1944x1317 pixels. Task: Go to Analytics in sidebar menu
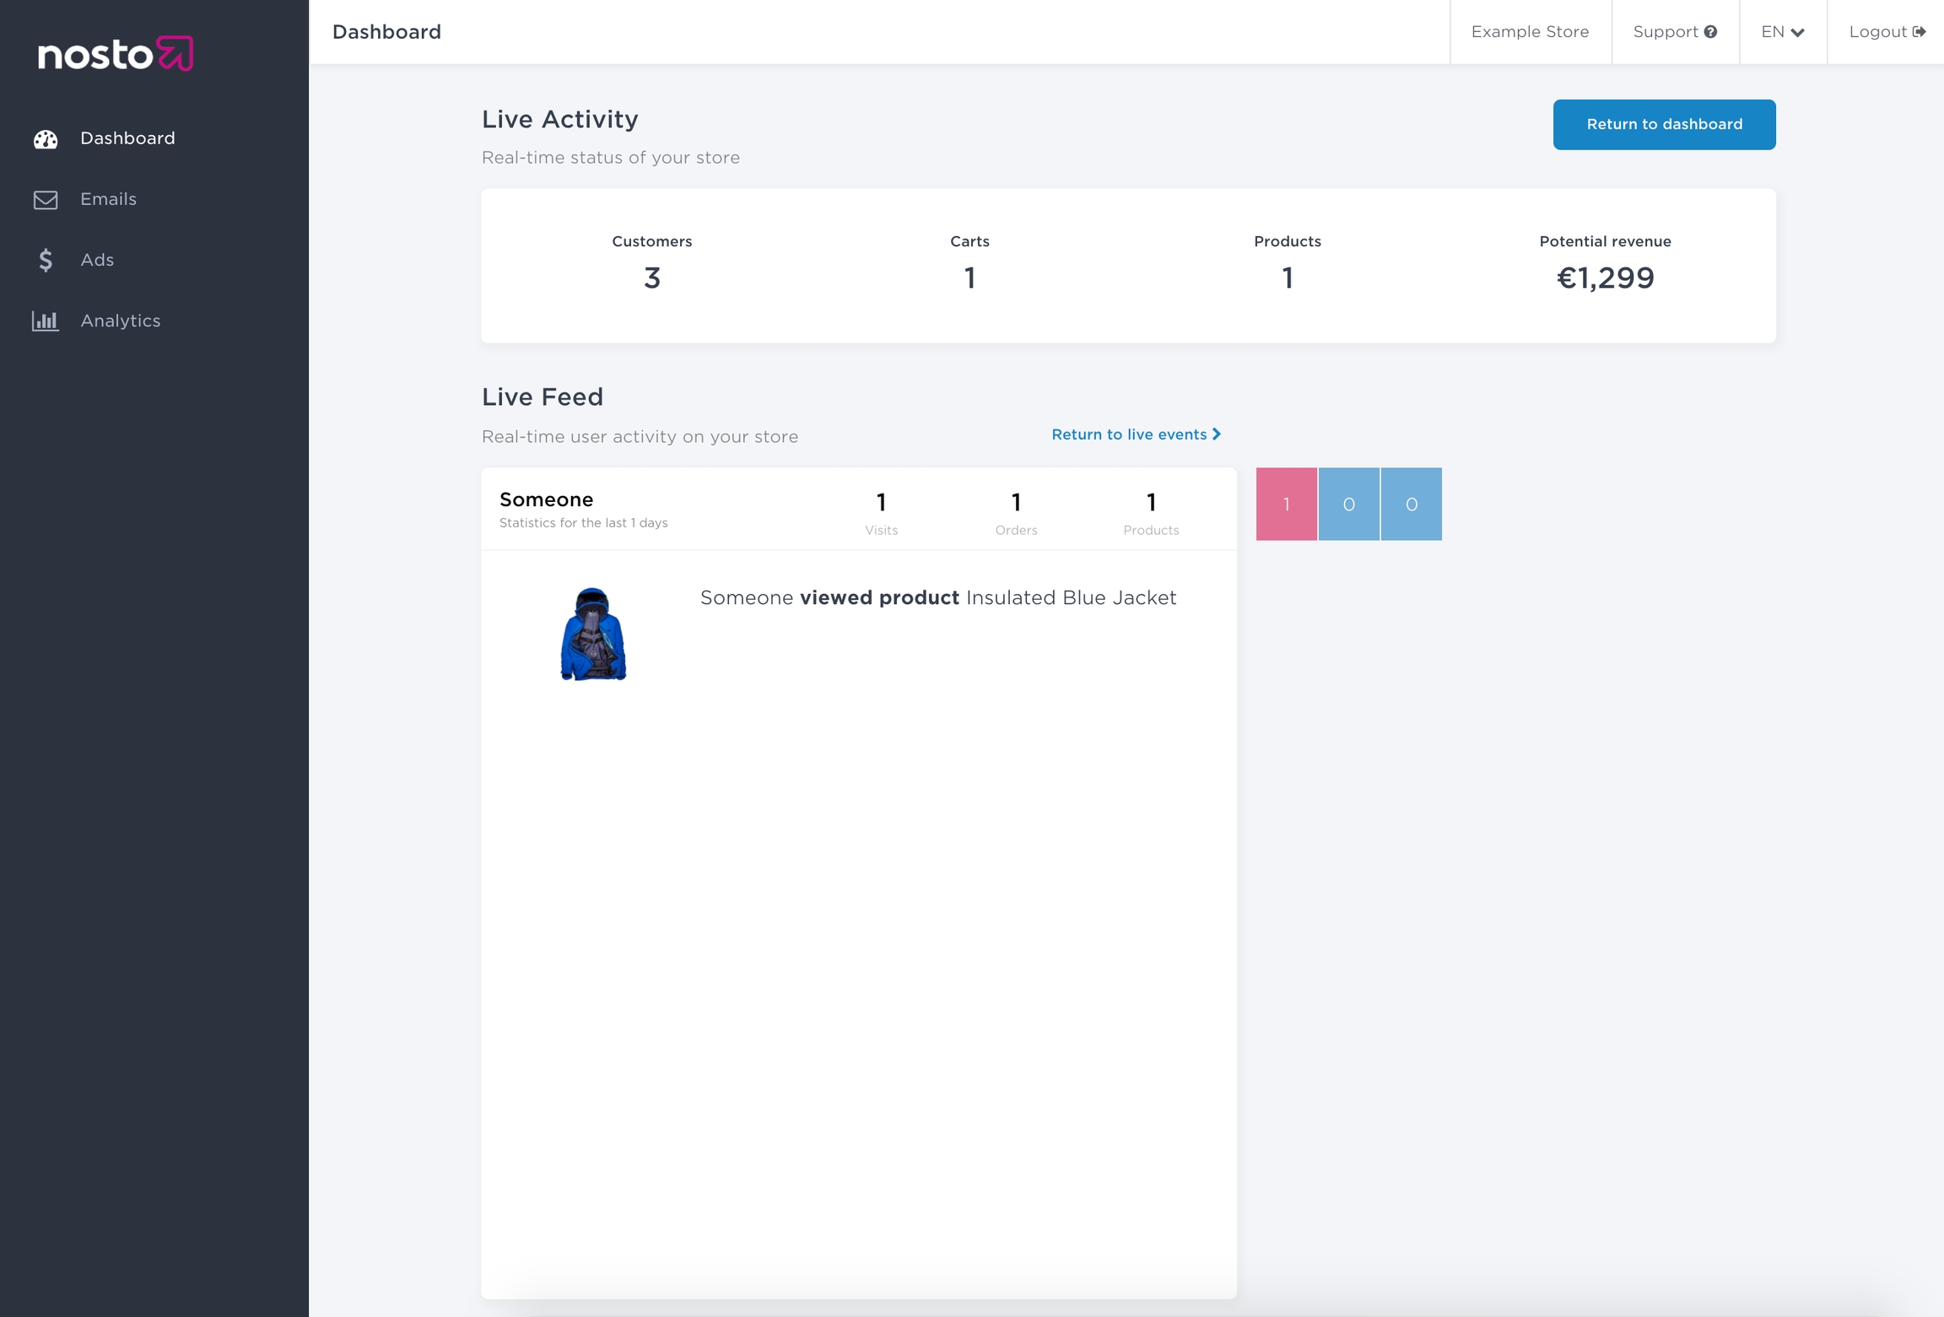pos(120,321)
